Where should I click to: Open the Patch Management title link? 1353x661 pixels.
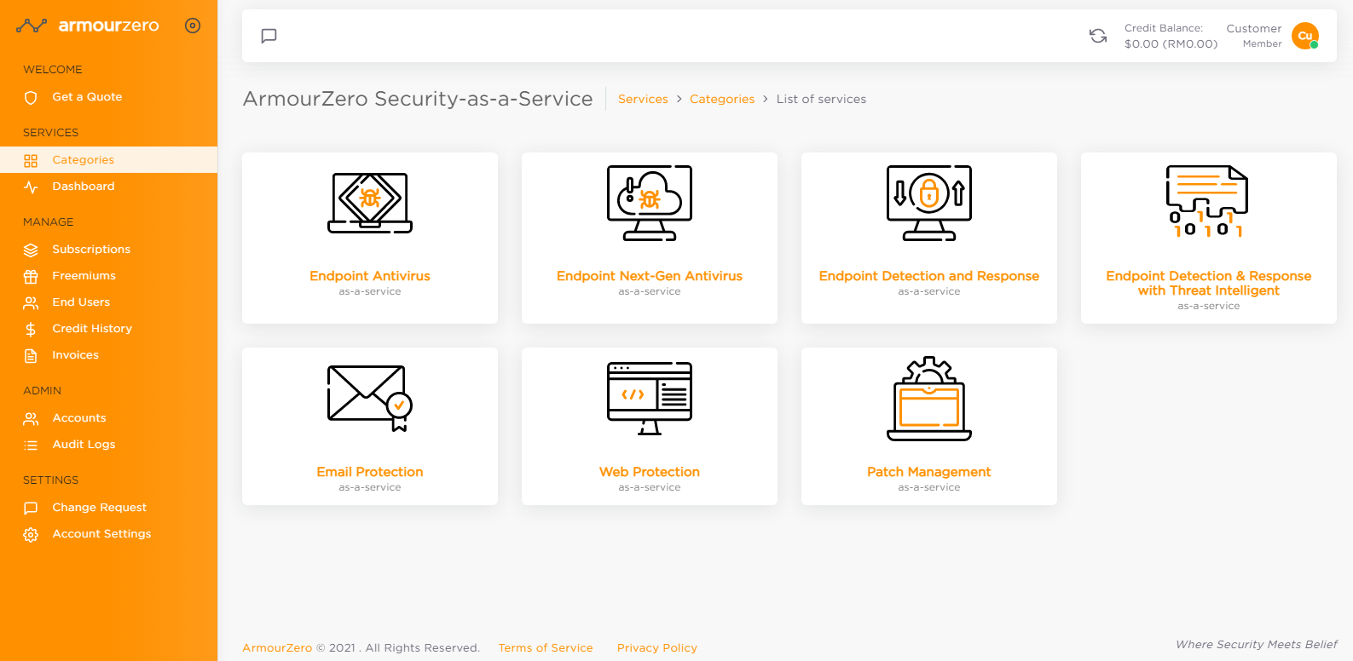(929, 472)
